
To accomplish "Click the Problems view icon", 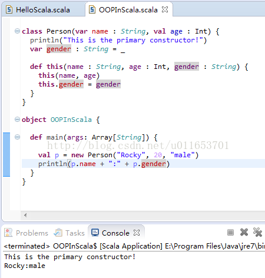I will click(8, 233).
